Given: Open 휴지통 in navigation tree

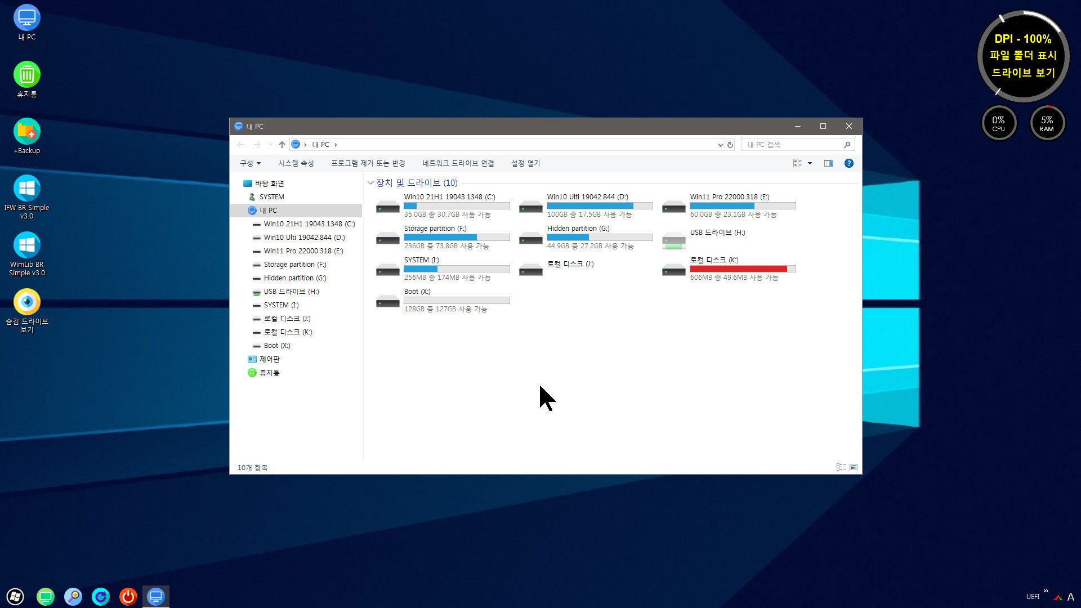Looking at the screenshot, I should (269, 373).
